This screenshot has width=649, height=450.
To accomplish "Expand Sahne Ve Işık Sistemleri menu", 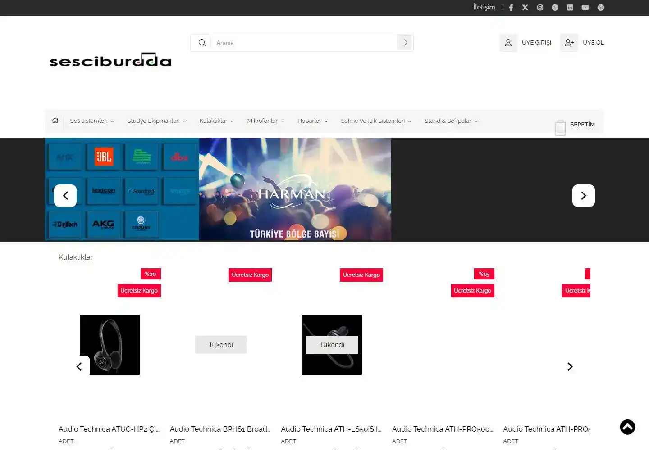I will point(376,121).
